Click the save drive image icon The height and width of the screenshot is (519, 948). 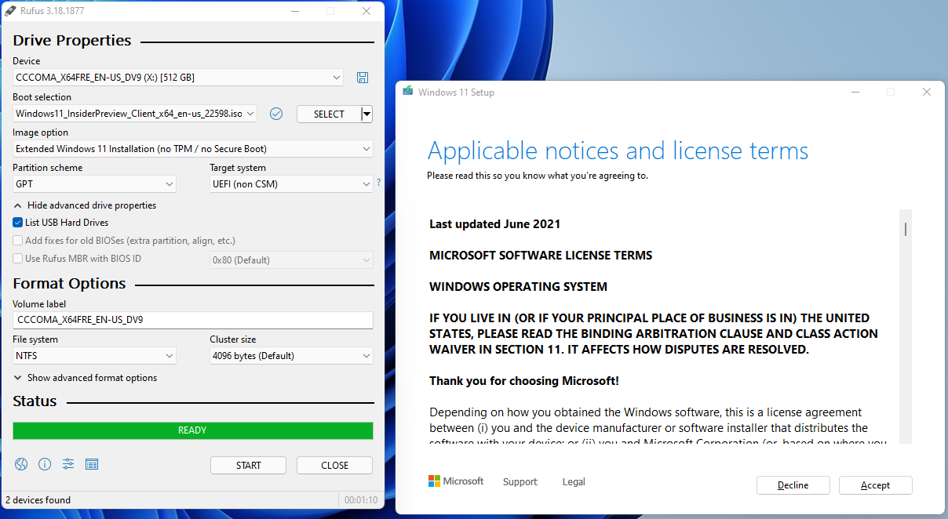pos(363,77)
